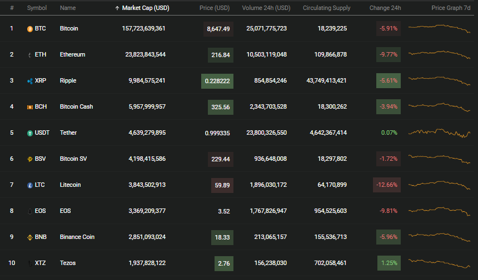
Task: Open the Bitcoin SV name link
Action: click(73, 159)
